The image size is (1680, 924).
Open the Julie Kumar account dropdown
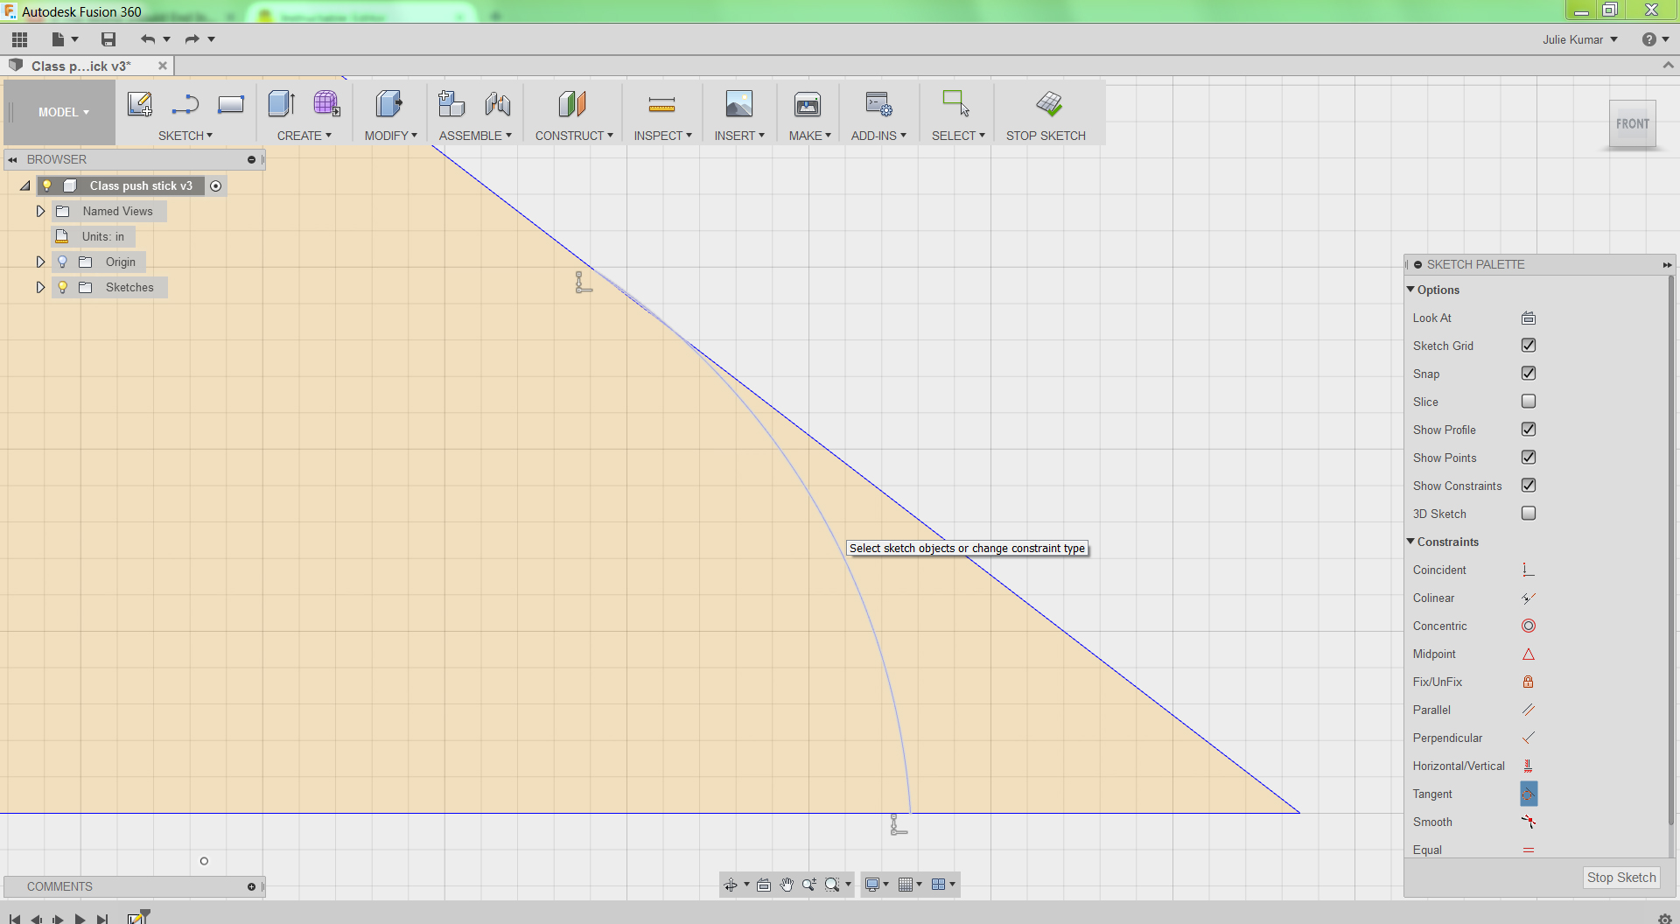pos(1580,39)
